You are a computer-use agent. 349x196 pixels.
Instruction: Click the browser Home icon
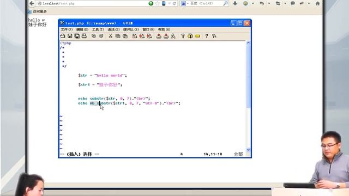coord(317,3)
